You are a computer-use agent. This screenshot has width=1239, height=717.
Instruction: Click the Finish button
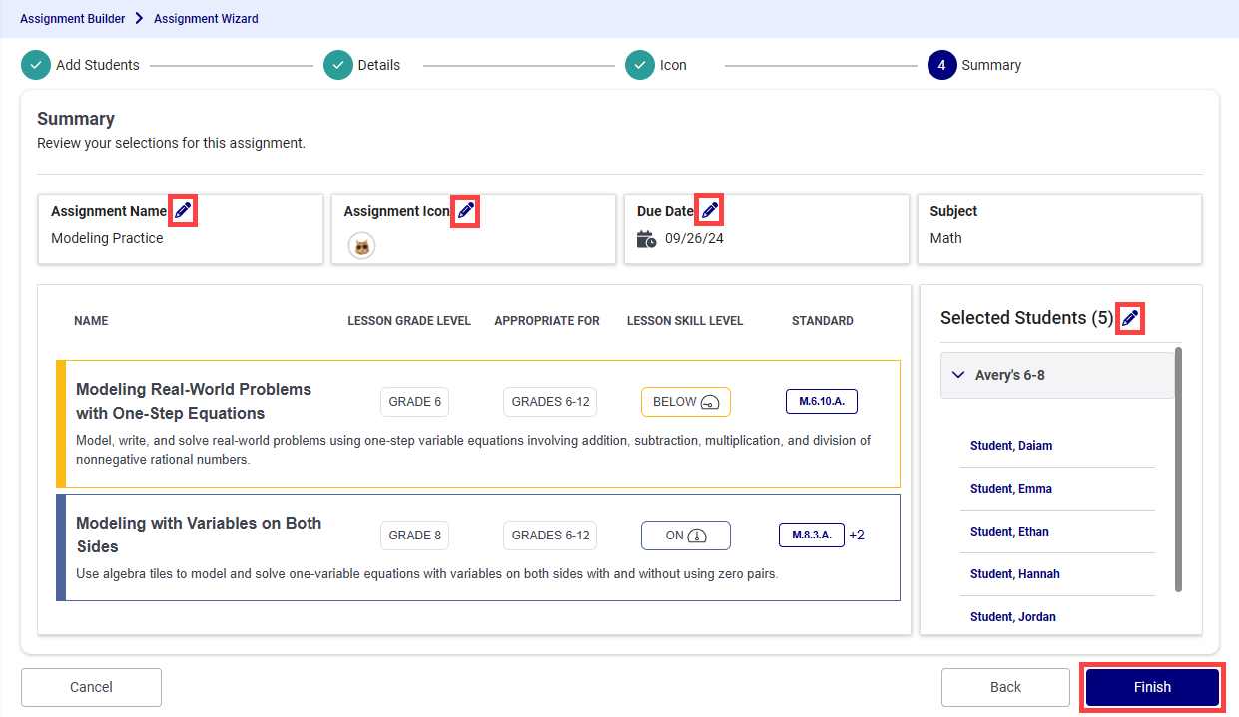(x=1152, y=687)
